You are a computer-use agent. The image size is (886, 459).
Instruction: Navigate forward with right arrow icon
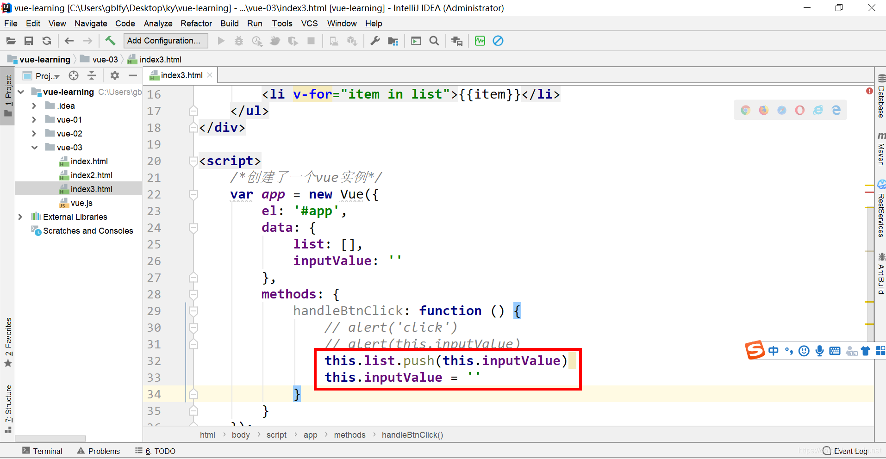pos(87,41)
